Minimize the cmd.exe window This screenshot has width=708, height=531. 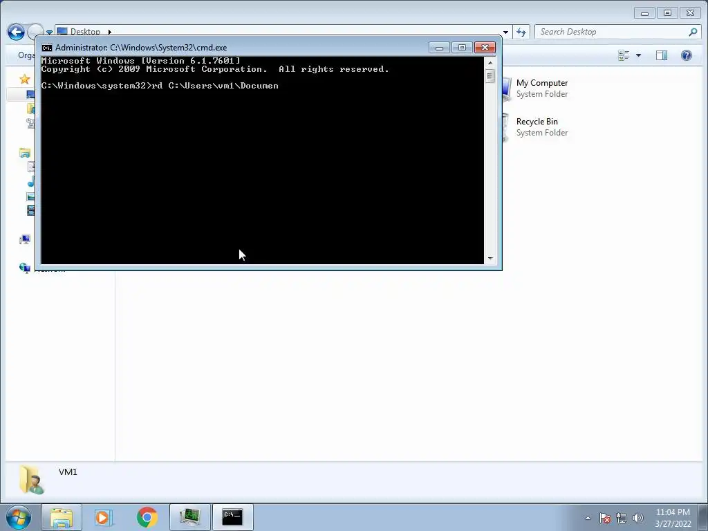coord(439,48)
